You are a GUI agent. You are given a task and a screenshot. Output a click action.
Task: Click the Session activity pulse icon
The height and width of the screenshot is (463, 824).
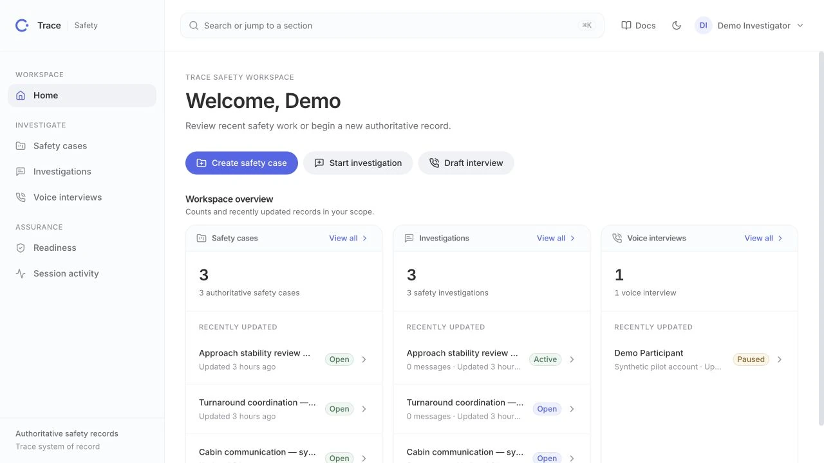21,273
